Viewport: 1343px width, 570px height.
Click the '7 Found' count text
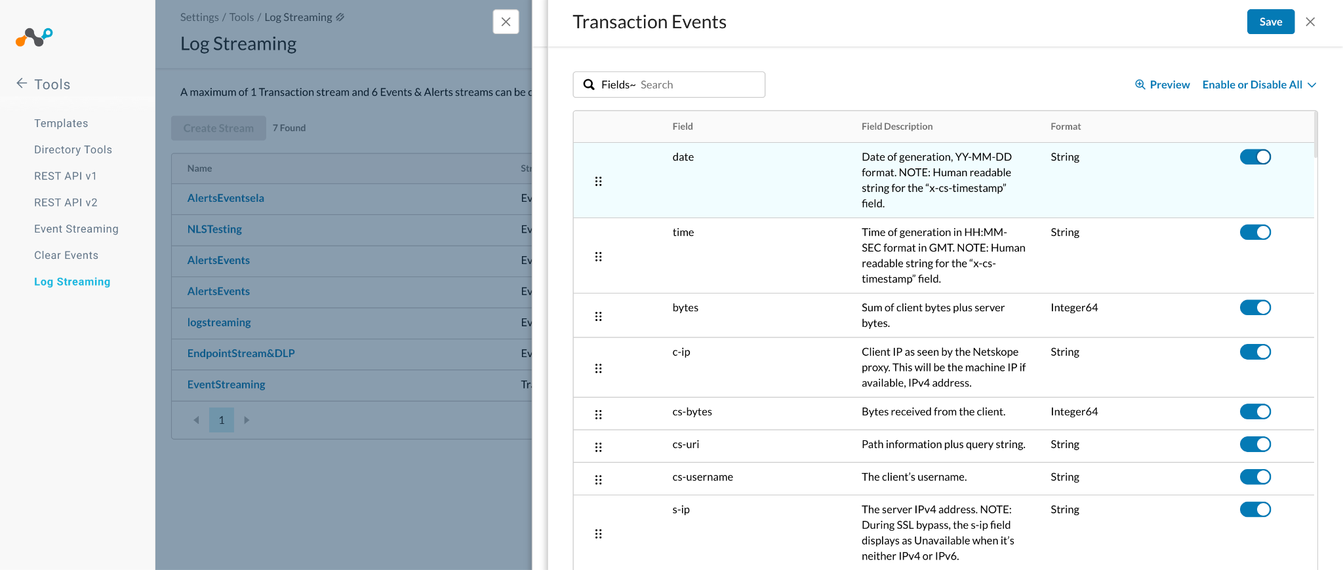click(x=289, y=128)
